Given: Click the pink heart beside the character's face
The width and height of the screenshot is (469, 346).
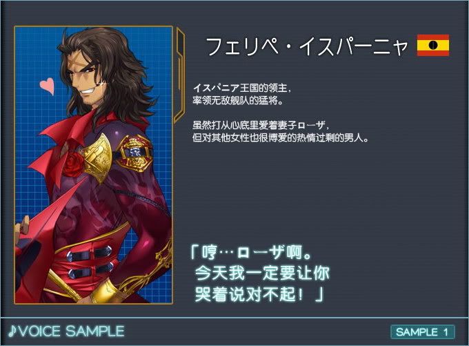Looking at the screenshot, I should [48, 86].
